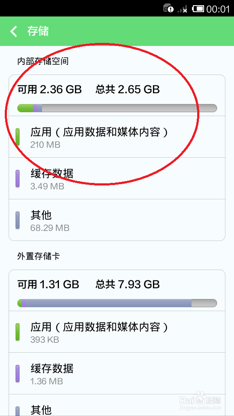Open external 应用 393 KB entry
This screenshot has height=416, width=234.
point(117,332)
